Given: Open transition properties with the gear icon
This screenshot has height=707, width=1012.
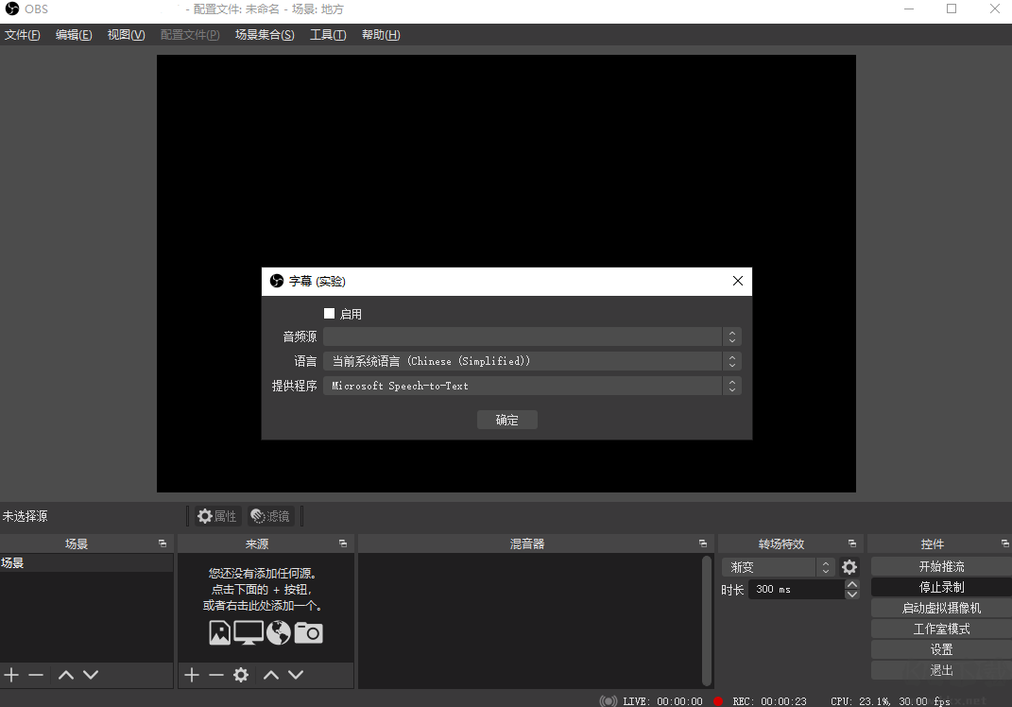Looking at the screenshot, I should coord(849,566).
